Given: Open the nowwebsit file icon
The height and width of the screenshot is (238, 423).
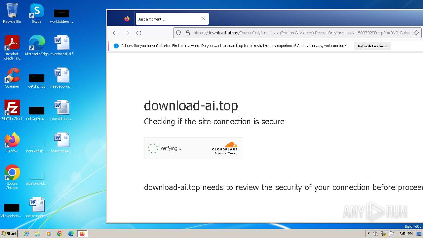Looking at the screenshot, I should [x=37, y=146].
